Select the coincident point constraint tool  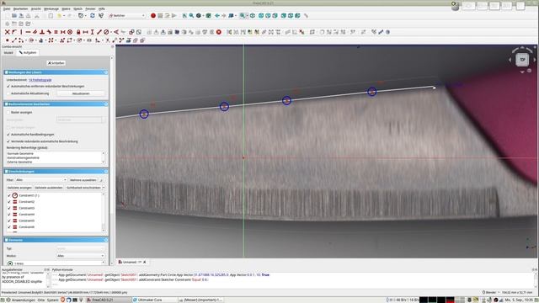pos(7,32)
